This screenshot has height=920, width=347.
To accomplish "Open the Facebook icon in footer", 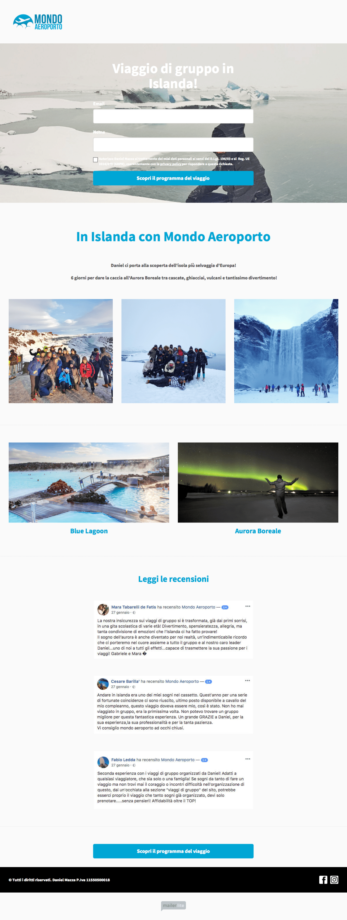I will (x=323, y=880).
